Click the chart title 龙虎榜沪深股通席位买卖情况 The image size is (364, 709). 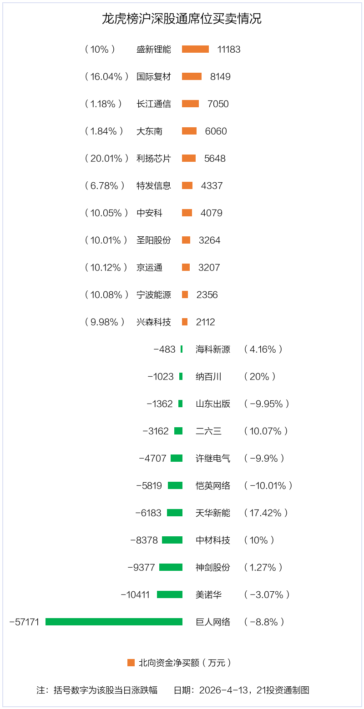[x=182, y=19]
